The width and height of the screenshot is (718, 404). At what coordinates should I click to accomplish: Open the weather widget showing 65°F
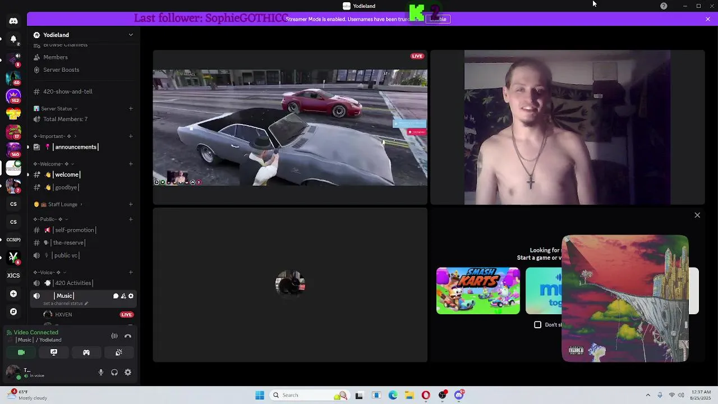(x=27, y=395)
